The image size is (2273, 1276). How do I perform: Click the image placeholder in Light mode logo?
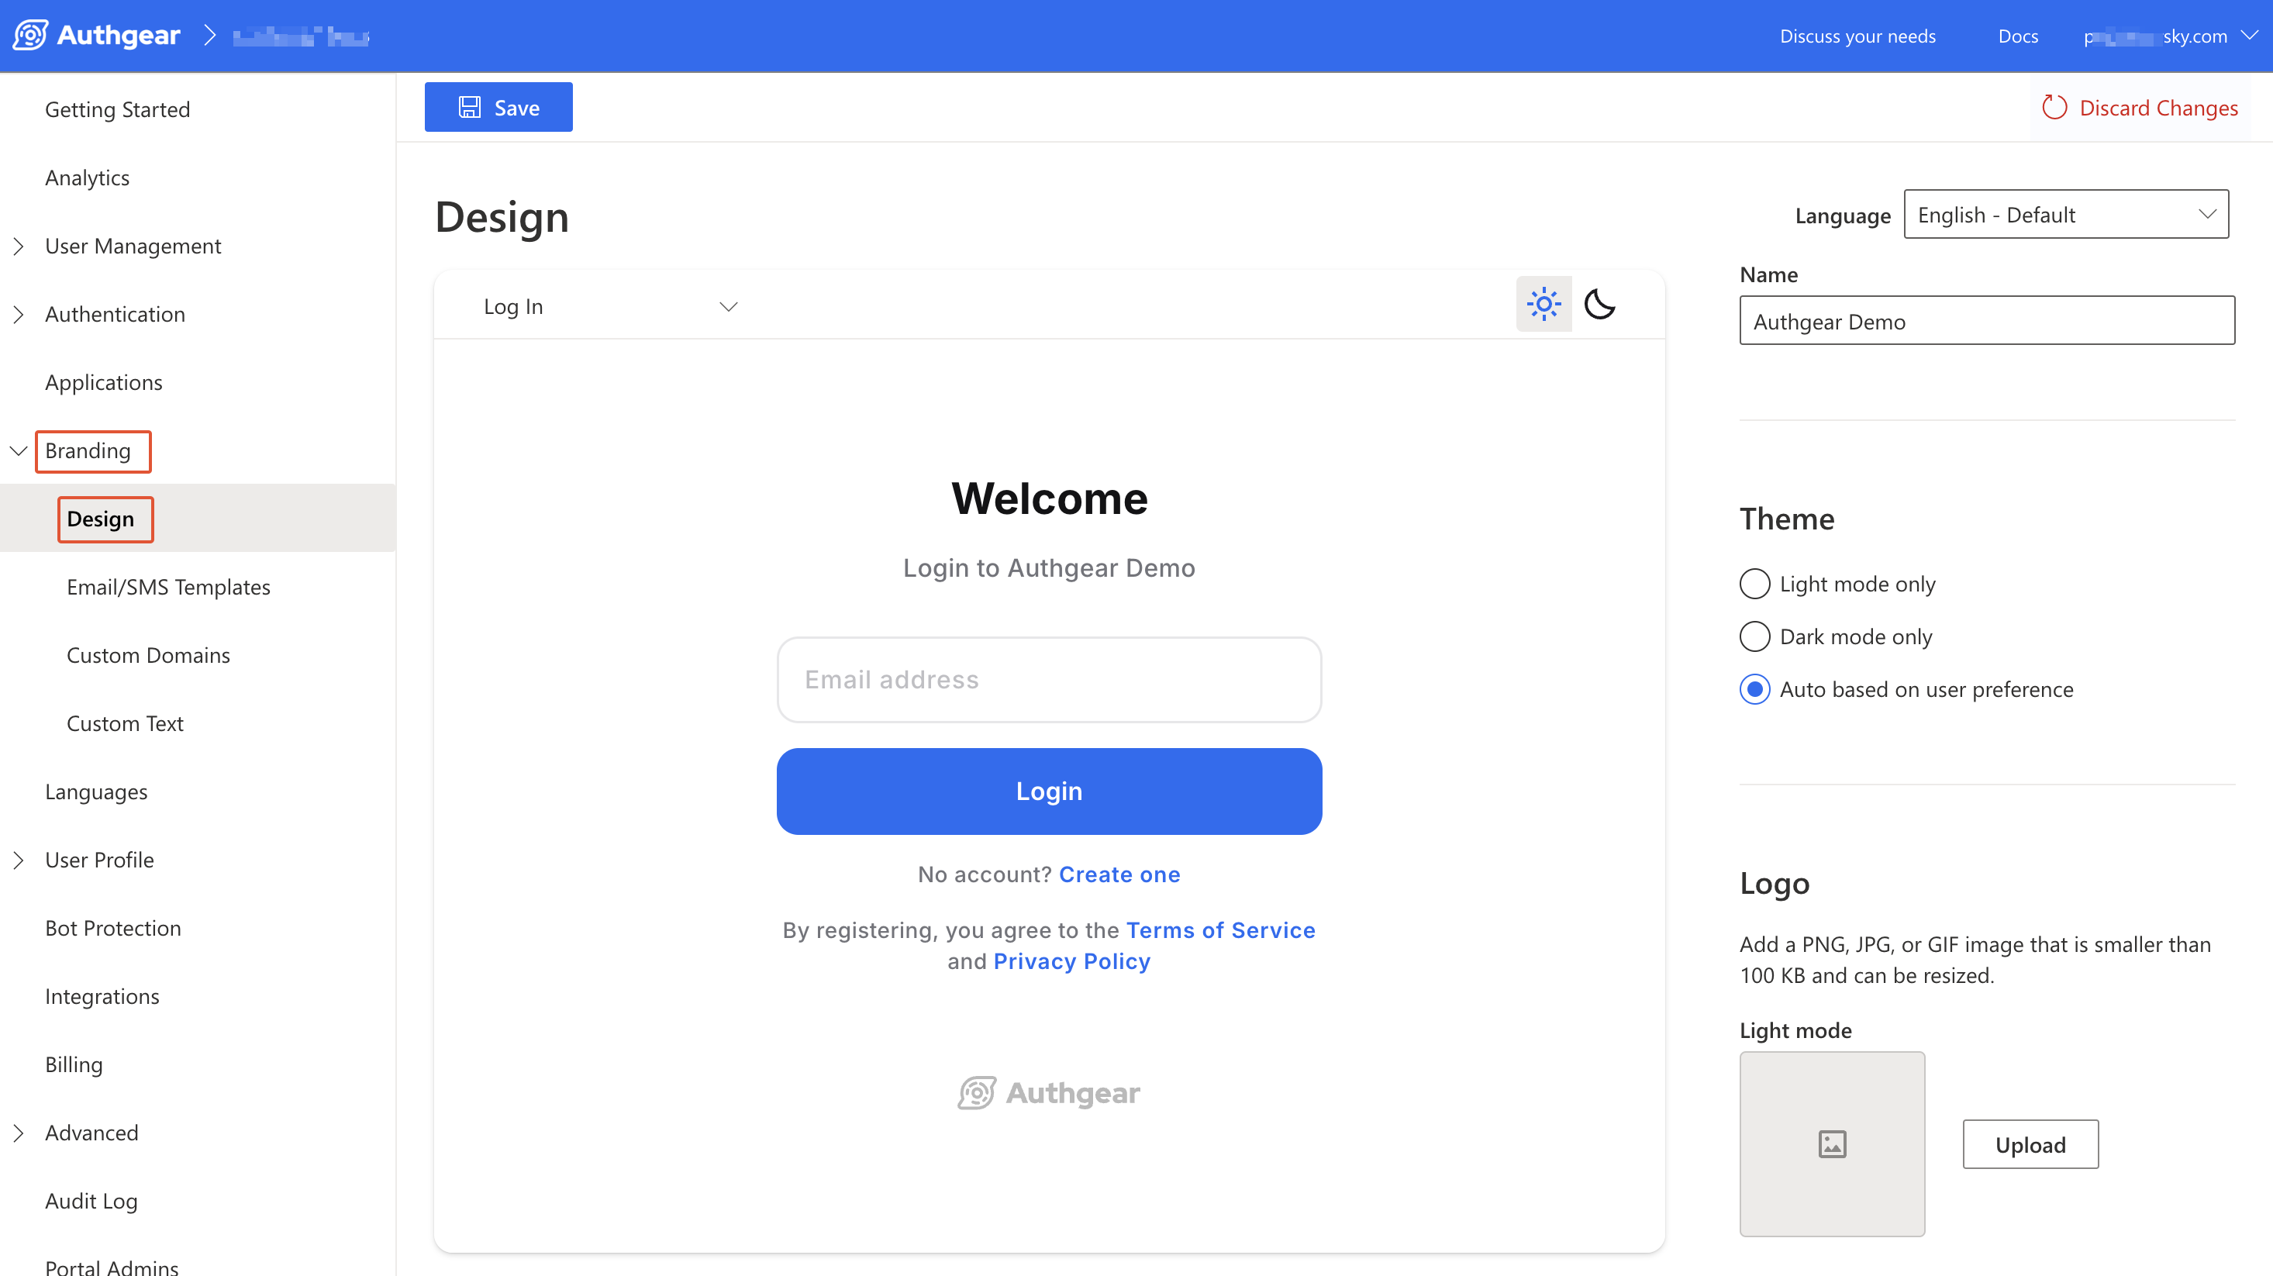click(x=1831, y=1143)
